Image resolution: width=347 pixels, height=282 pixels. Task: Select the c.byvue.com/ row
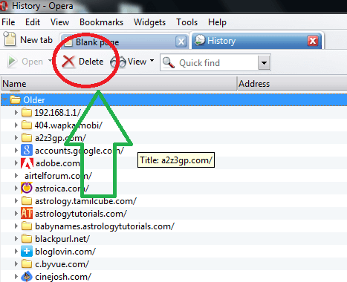pos(174,264)
